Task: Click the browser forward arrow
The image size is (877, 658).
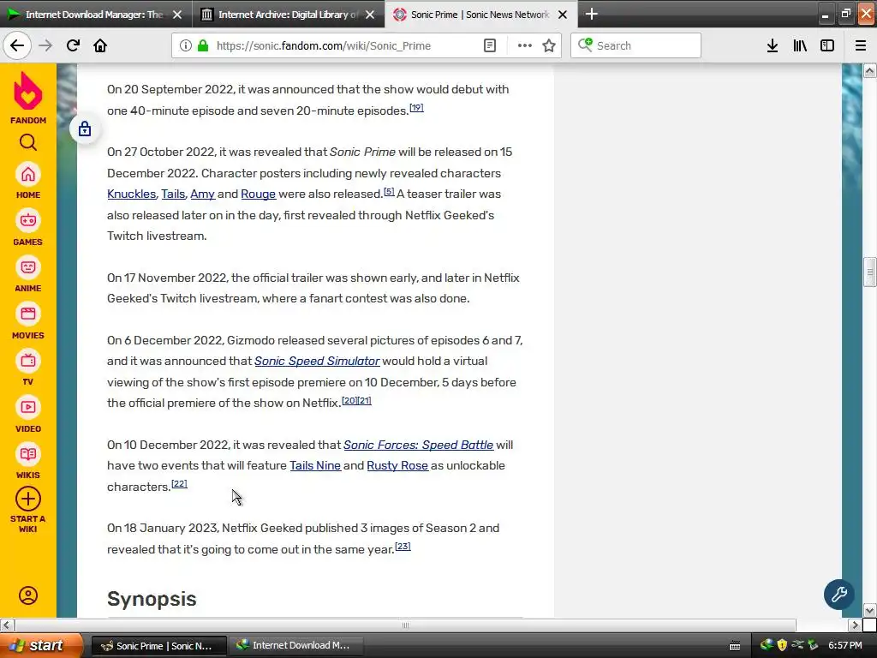Action: click(x=45, y=45)
